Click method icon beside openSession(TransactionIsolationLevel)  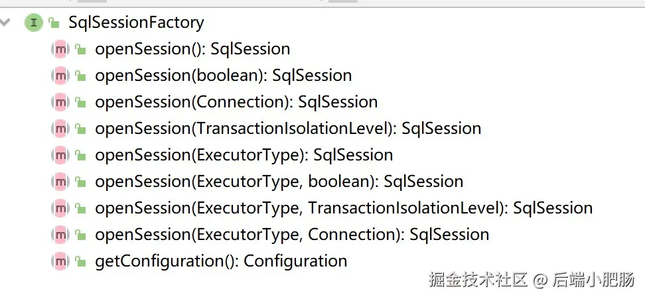pos(60,129)
